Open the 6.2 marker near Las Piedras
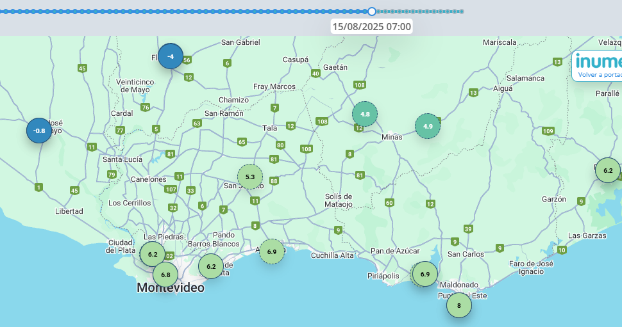This screenshot has height=327, width=622. (x=153, y=254)
